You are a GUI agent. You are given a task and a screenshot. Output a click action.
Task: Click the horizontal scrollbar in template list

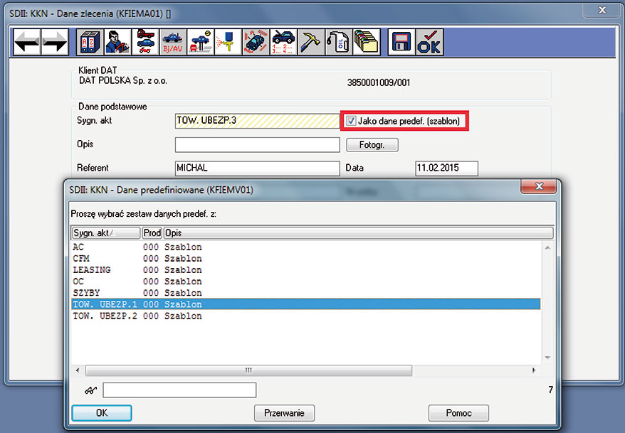pyautogui.click(x=248, y=370)
